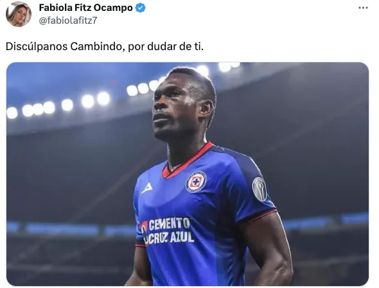Click the league patch on the sleeve
The image size is (379, 288).
[x=260, y=189]
